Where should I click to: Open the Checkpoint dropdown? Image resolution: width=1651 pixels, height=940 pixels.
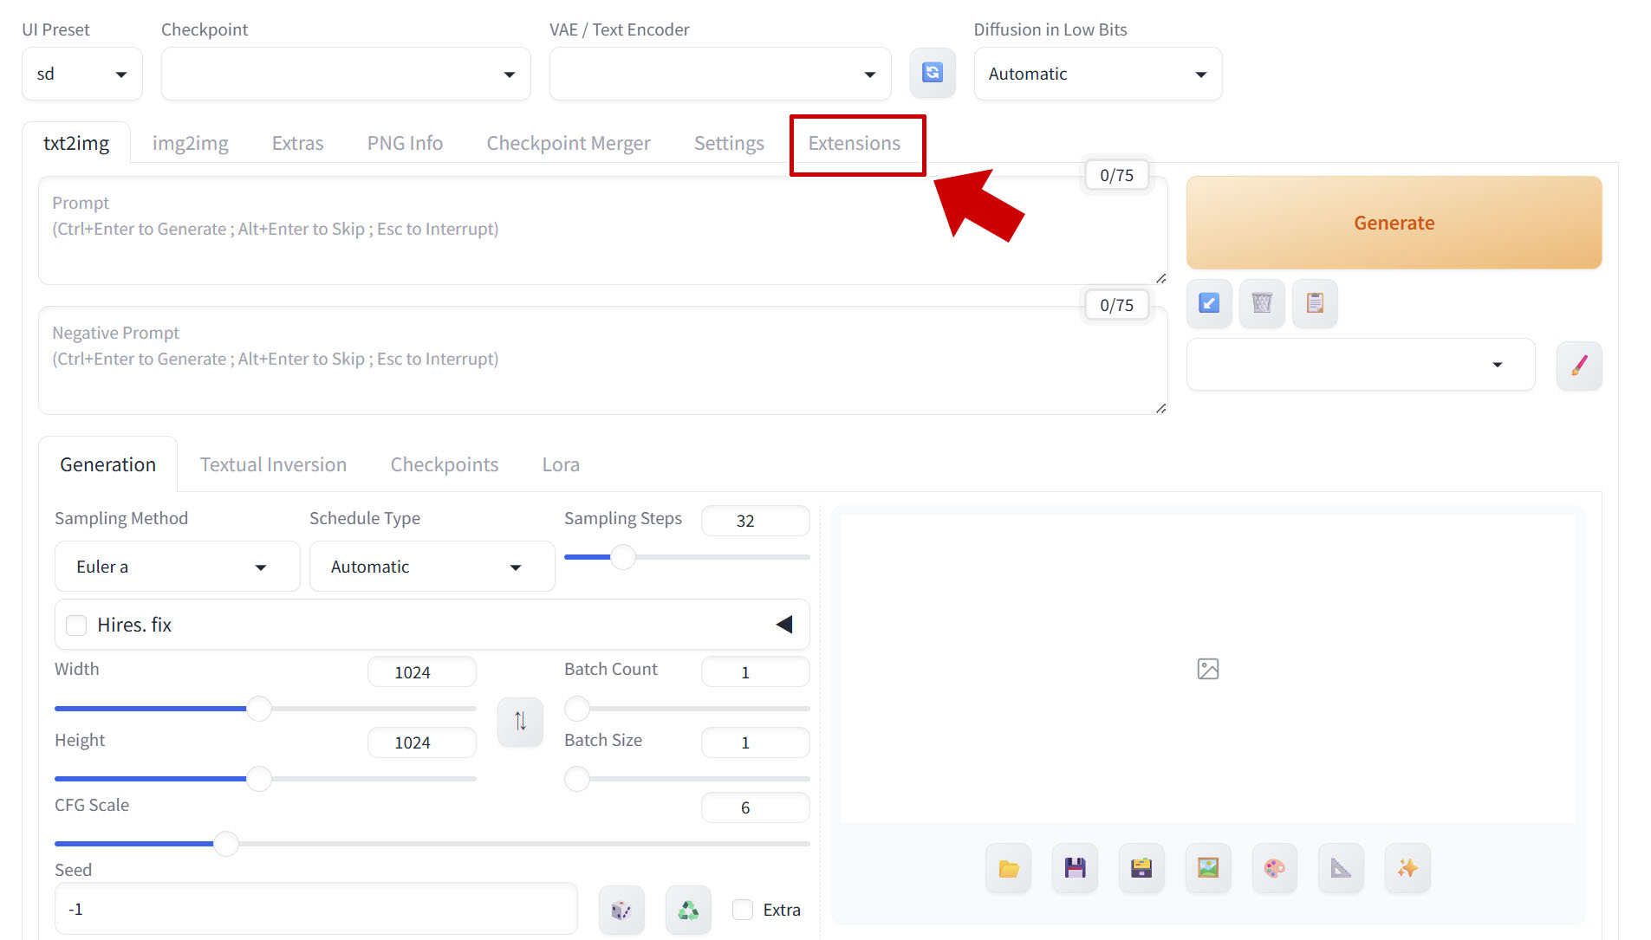coord(345,75)
